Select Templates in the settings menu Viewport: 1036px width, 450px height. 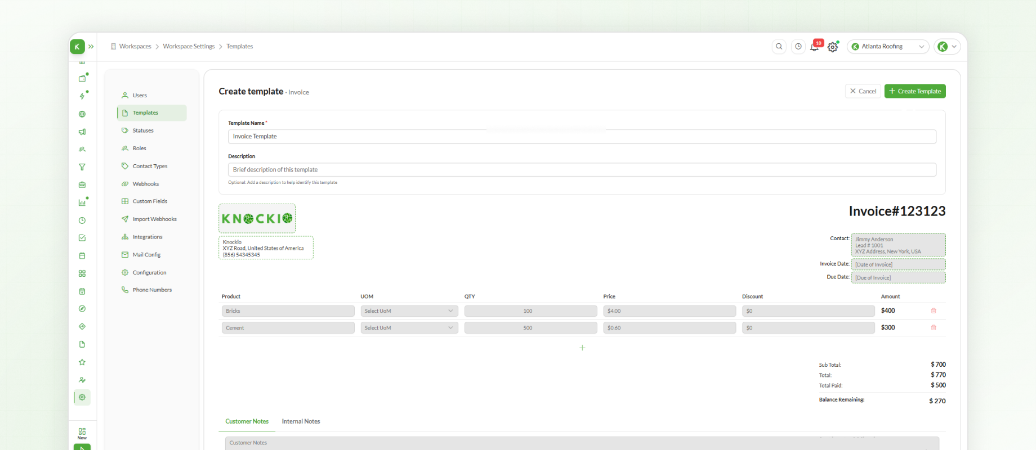click(x=152, y=113)
